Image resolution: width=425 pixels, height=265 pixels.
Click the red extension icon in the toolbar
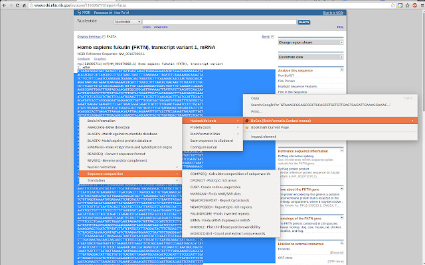tap(414, 5)
